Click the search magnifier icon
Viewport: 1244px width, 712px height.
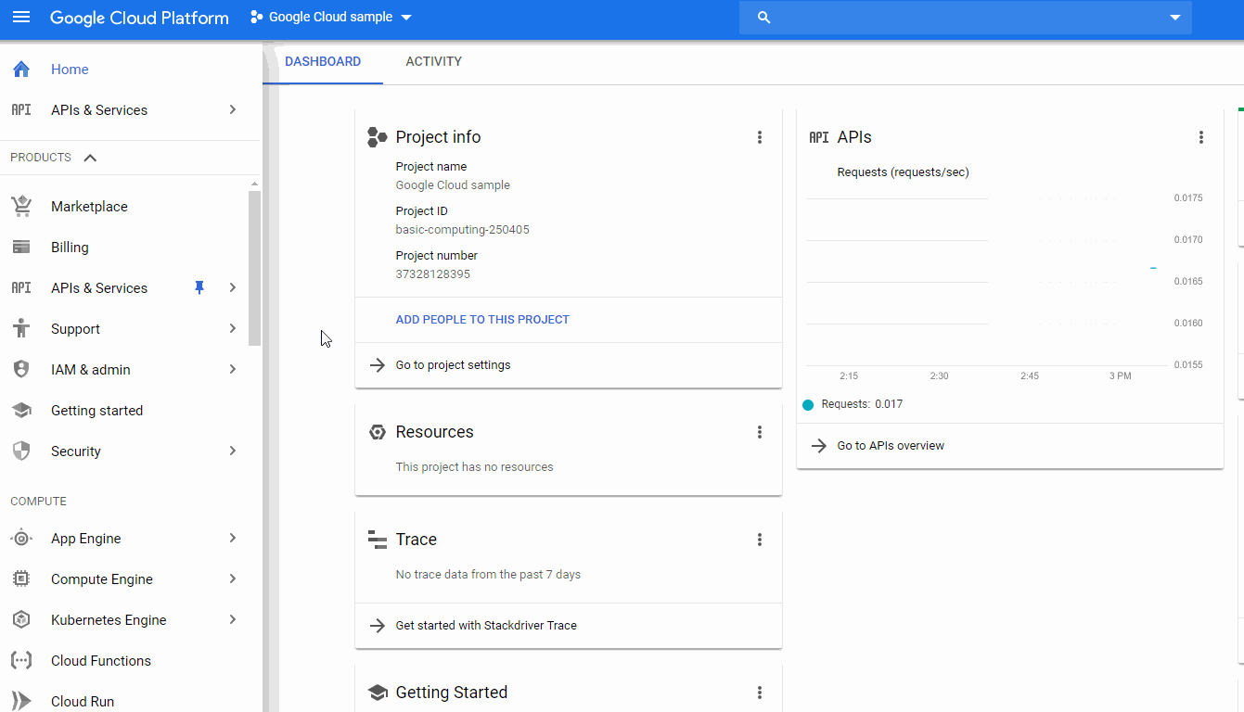click(x=763, y=18)
